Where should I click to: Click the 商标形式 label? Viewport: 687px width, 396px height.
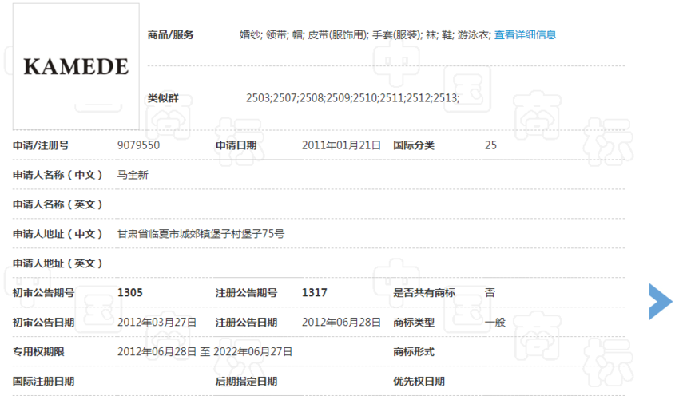tap(414, 352)
